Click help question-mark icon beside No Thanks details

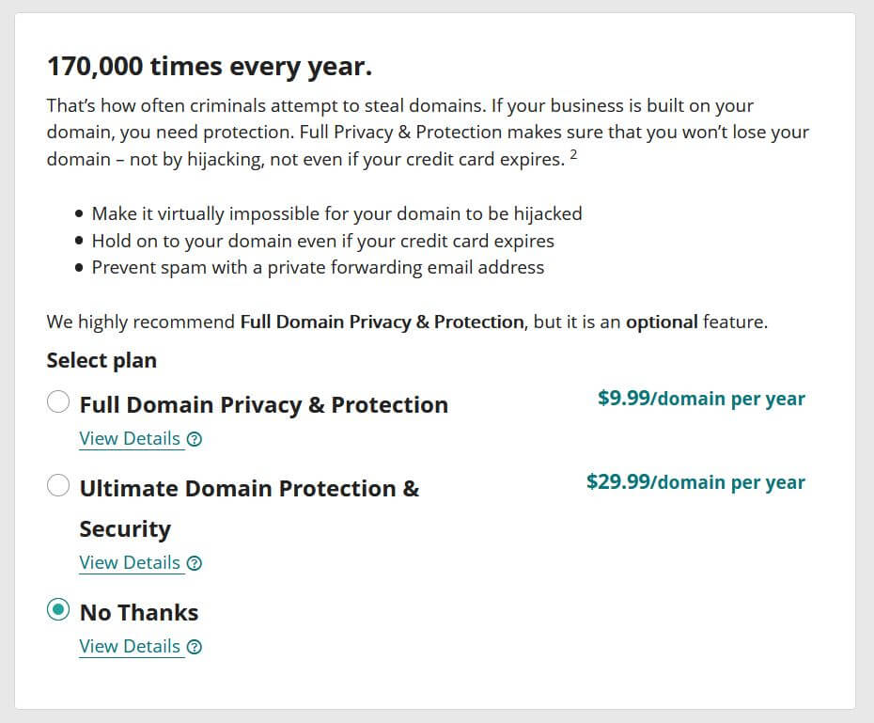point(194,647)
